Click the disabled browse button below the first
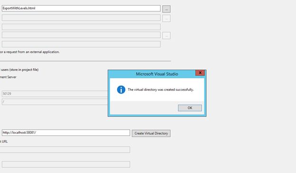 166,18
